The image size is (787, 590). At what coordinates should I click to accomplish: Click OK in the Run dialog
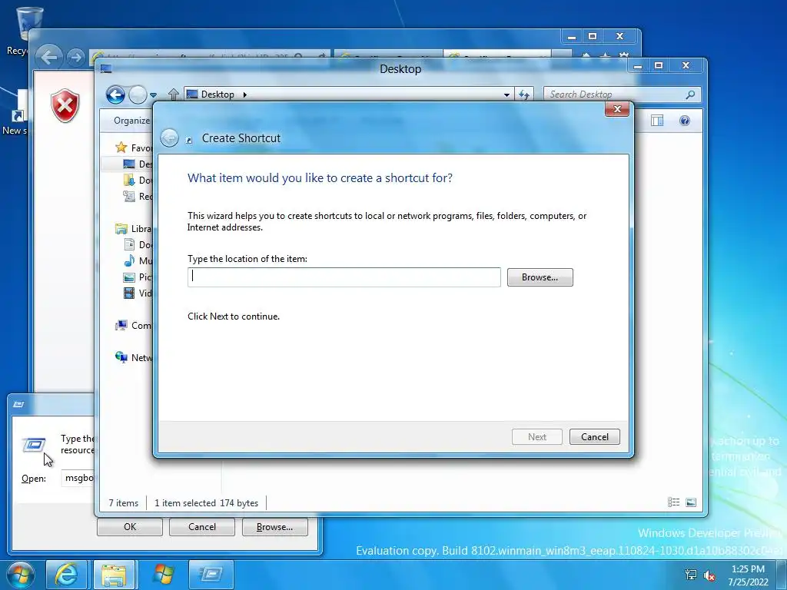pyautogui.click(x=129, y=527)
